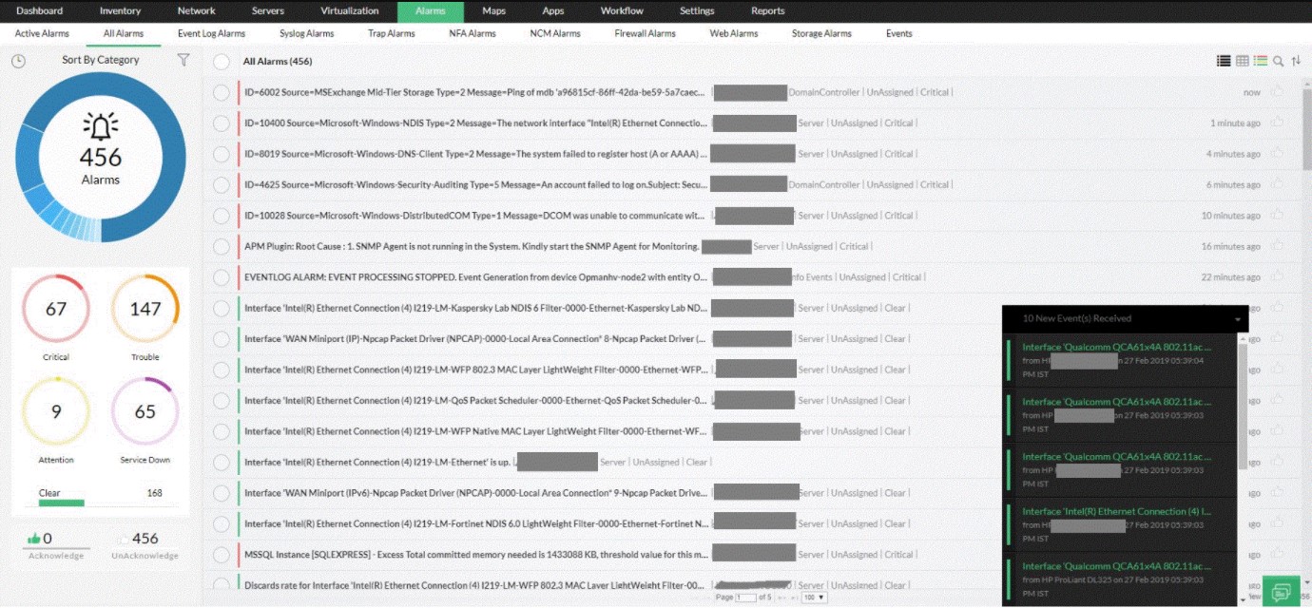Switch to the Syslog Alarms tab
The height and width of the screenshot is (608, 1312).
pos(305,33)
